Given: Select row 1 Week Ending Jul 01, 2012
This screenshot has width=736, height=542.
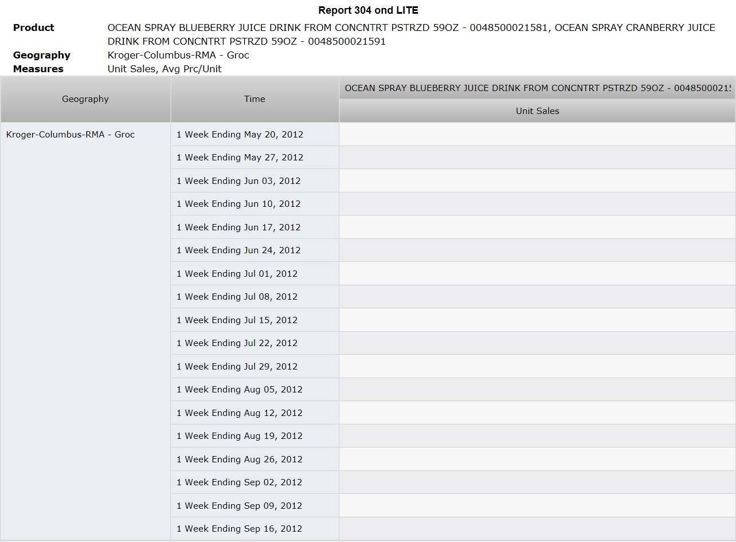Looking at the screenshot, I should [x=255, y=274].
